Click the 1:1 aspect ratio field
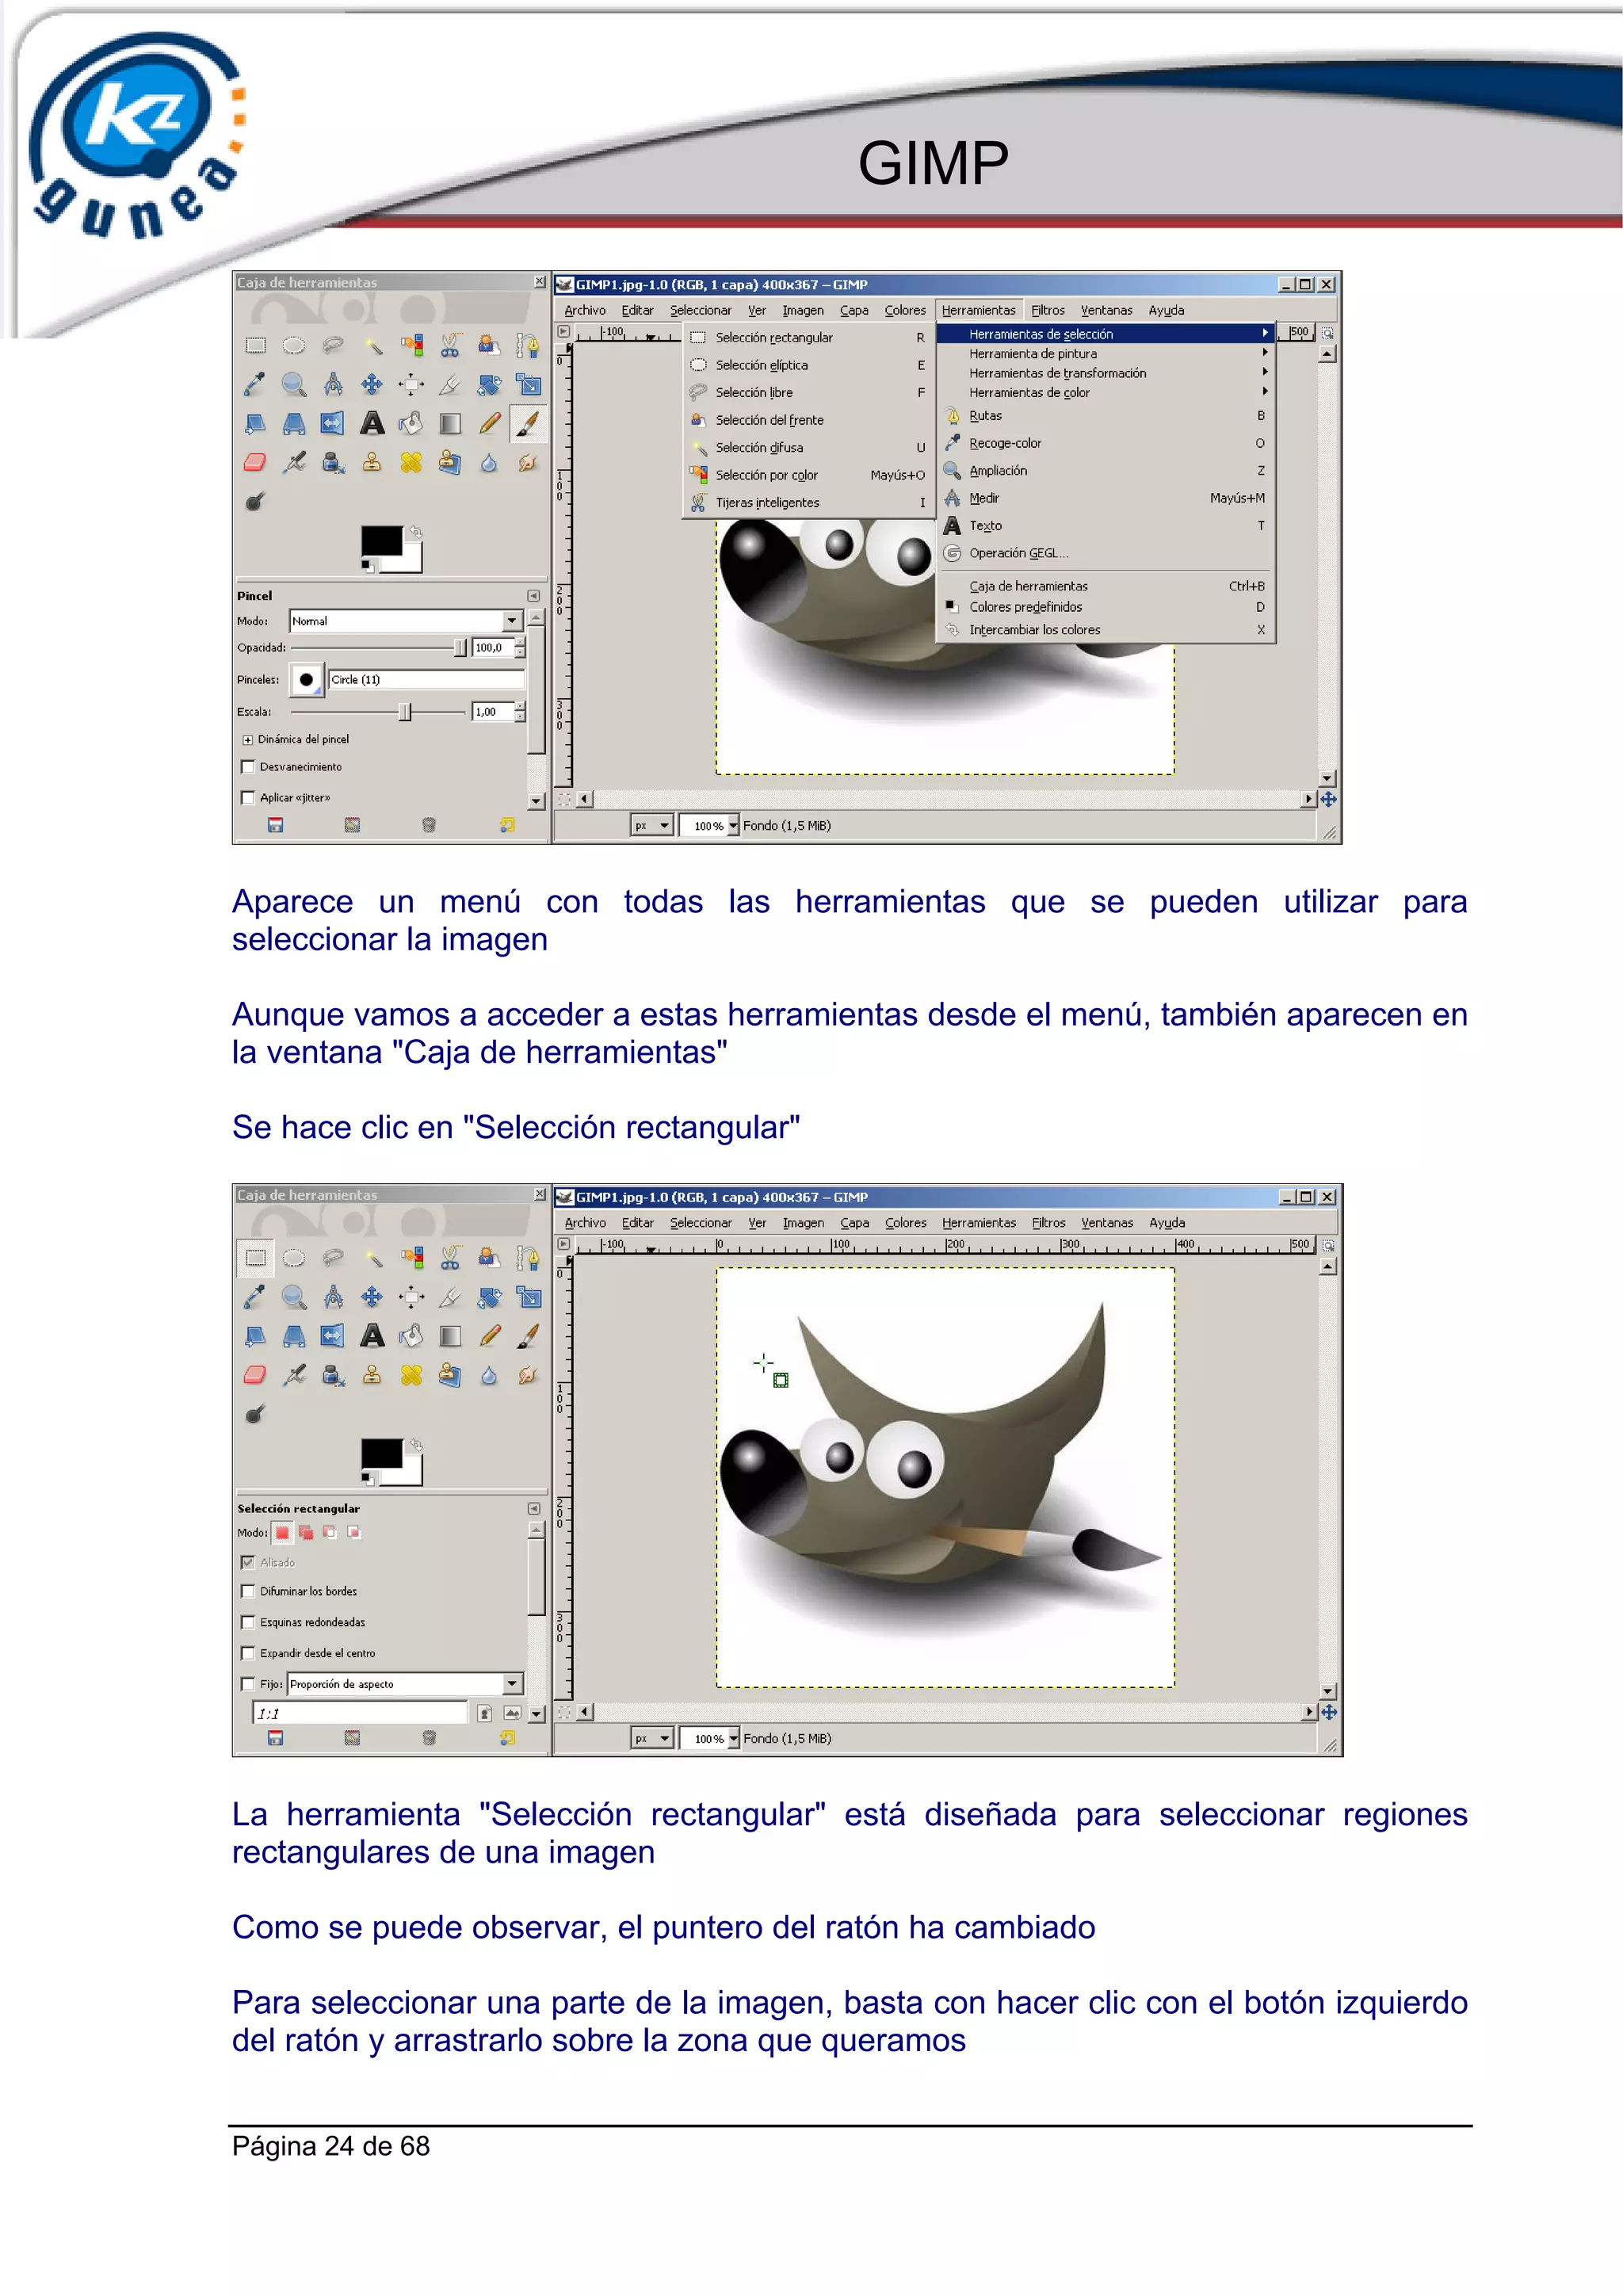Viewport: 1623px width, 2296px height. (360, 1714)
